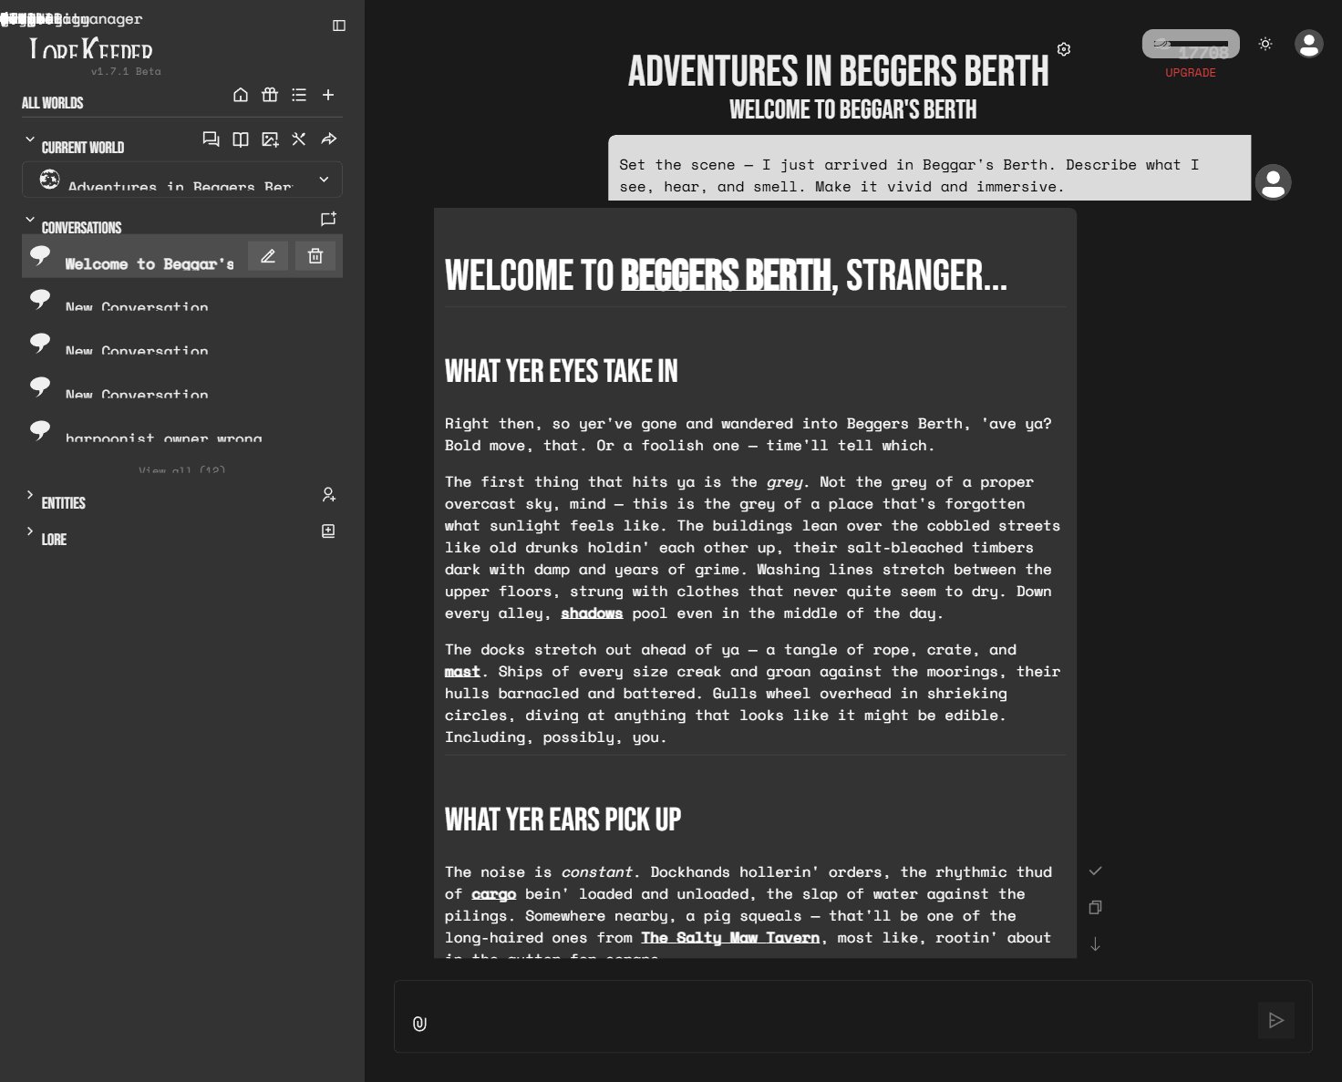1342x1082 pixels.
Task: Click the plus icon to add a world
Action: [x=328, y=95]
